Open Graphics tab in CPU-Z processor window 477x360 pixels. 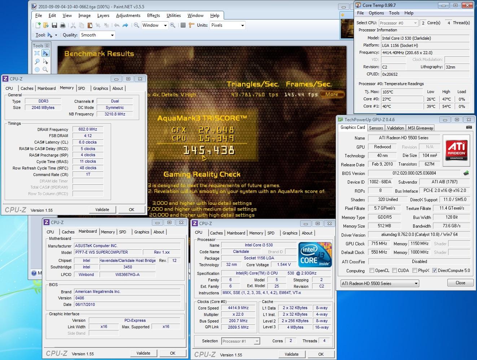[290, 233]
